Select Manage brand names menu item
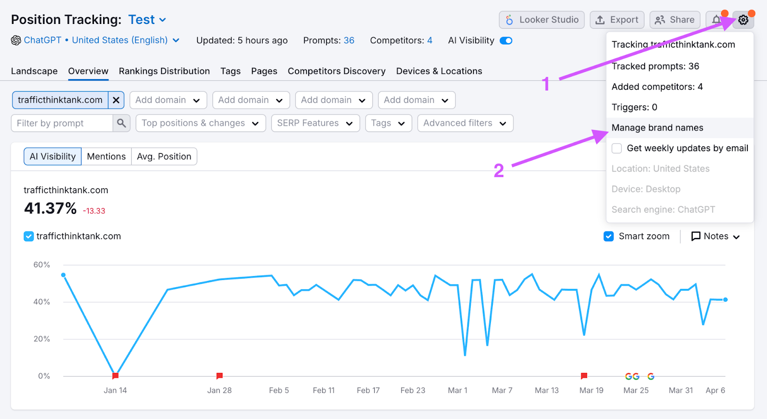The image size is (767, 419). point(657,128)
